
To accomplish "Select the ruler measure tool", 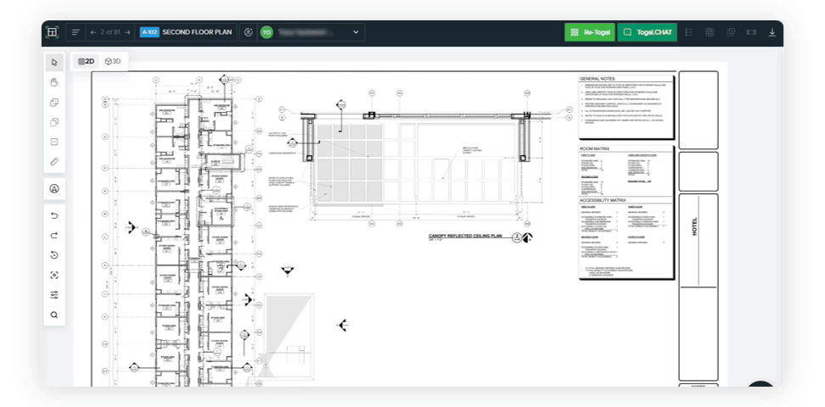I will point(54,161).
